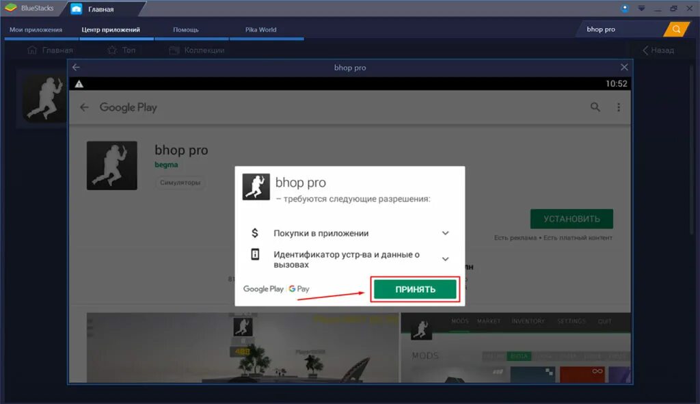The width and height of the screenshot is (700, 404).
Task: Click the Назад back button
Action: 658,50
